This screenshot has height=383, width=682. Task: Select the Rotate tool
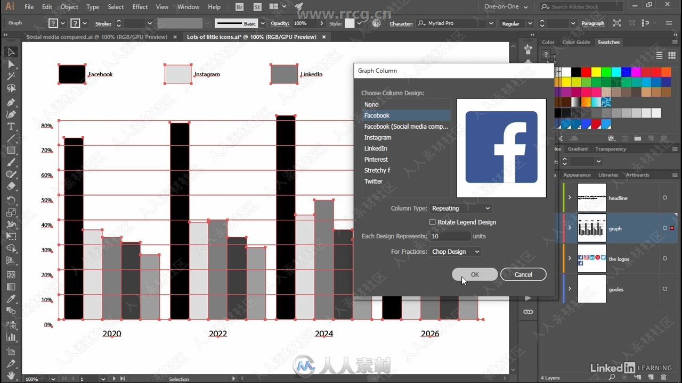[x=11, y=200]
